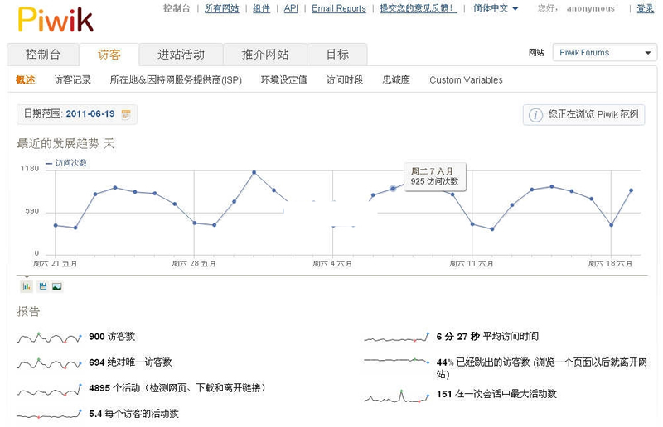The image size is (663, 427).
Task: Click the info icon in Piwik demo notice
Action: [x=535, y=115]
